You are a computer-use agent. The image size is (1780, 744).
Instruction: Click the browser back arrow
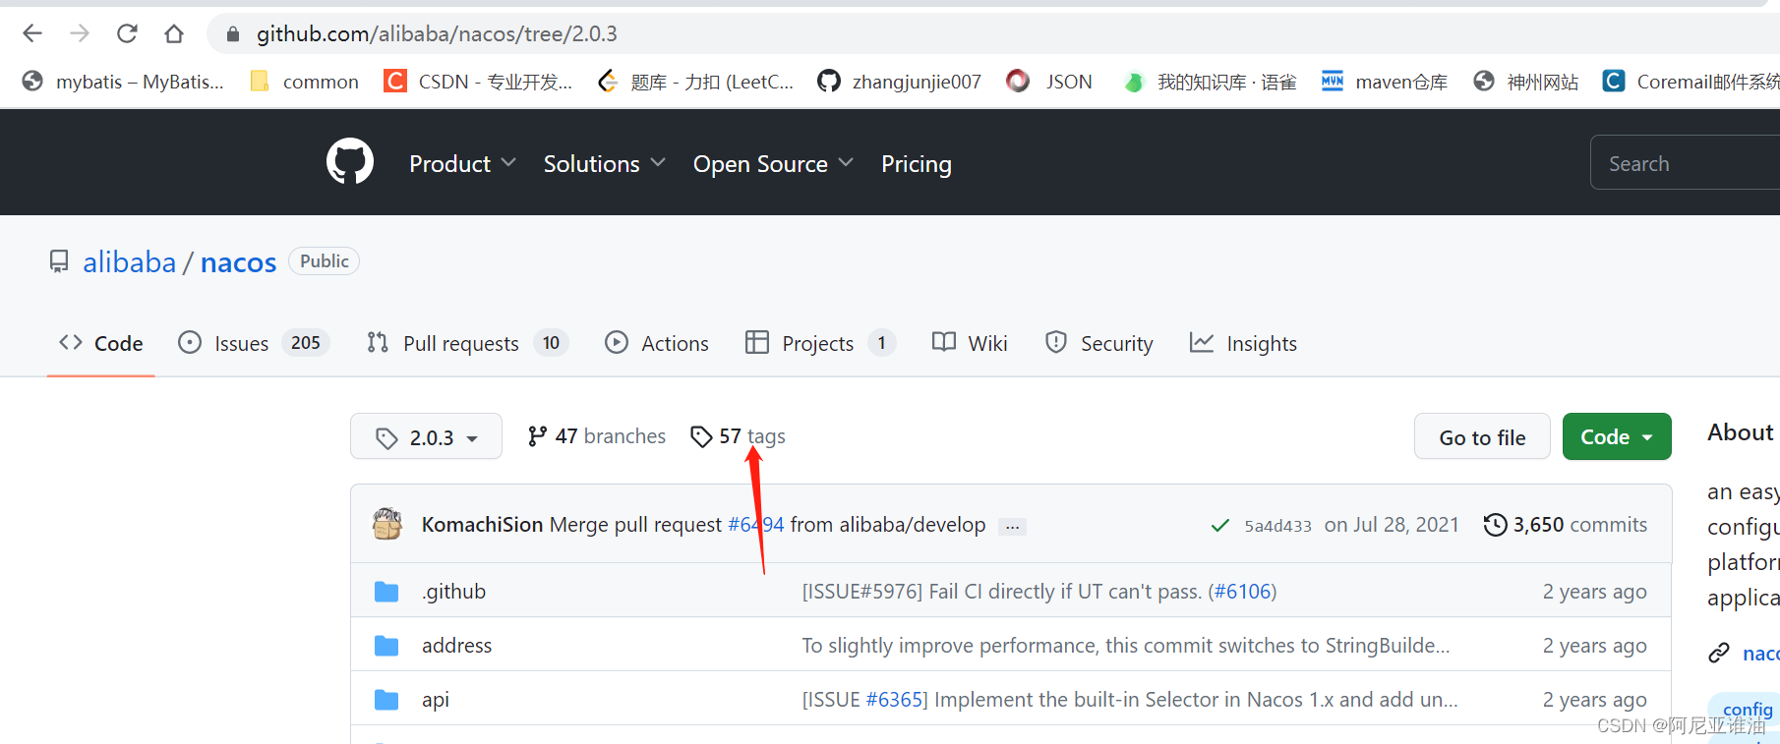[x=32, y=33]
